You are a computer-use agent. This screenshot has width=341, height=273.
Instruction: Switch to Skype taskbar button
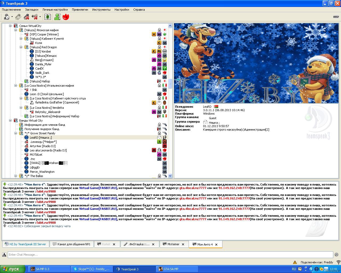(92, 269)
